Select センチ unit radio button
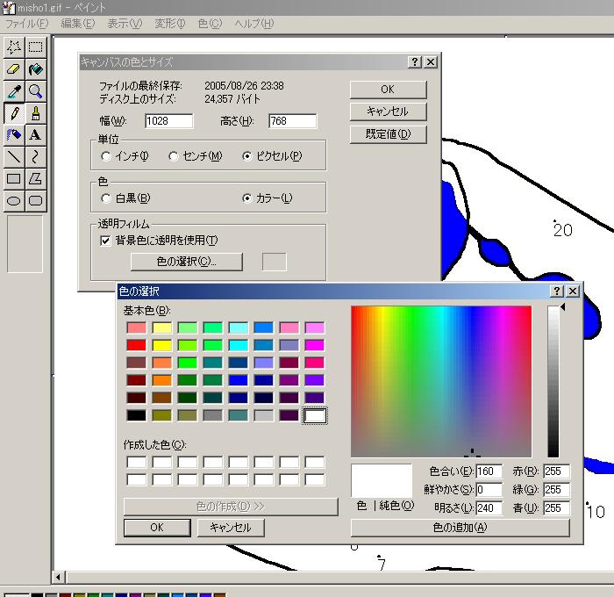The width and height of the screenshot is (614, 597). (x=174, y=156)
